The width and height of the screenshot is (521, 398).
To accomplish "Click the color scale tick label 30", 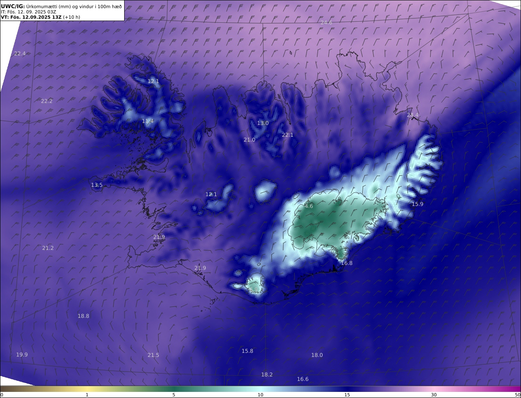I will click(434, 395).
